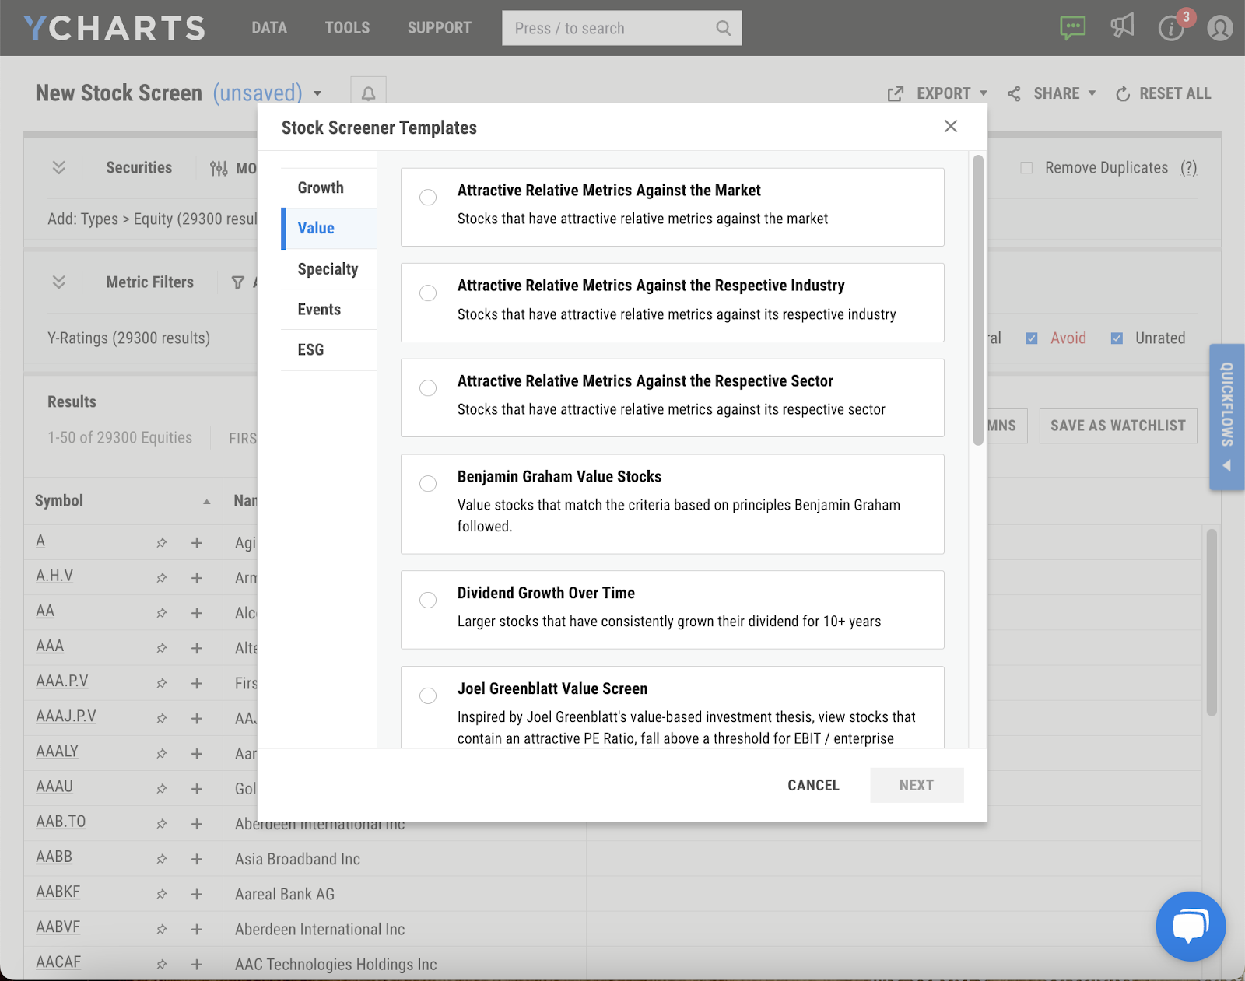1245x981 pixels.
Task: Open the chat messages icon in header
Action: [x=1072, y=28]
